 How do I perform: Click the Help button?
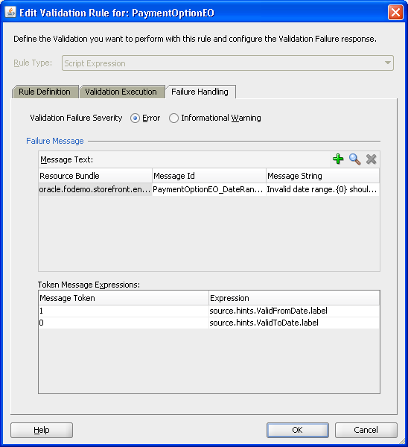tap(42, 430)
